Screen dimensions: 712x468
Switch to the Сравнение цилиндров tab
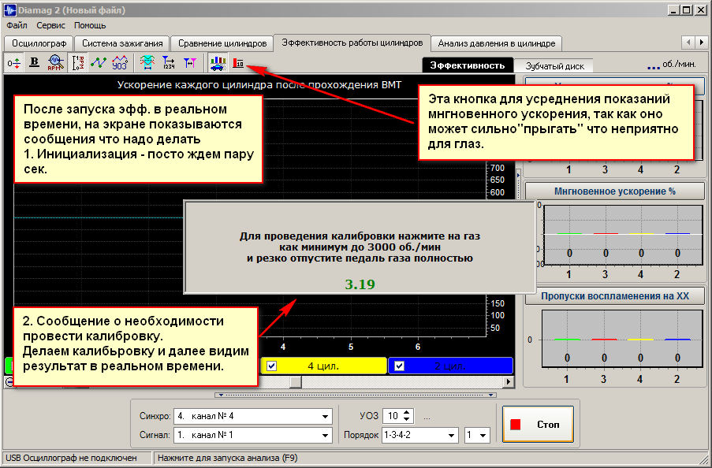pyautogui.click(x=222, y=43)
